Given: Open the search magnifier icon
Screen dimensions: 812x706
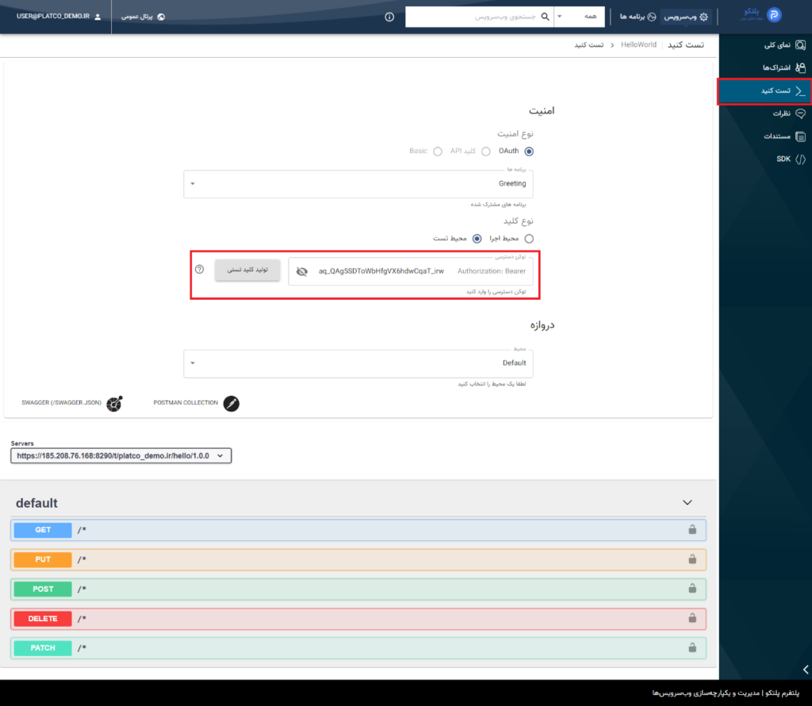Looking at the screenshot, I should pos(544,16).
